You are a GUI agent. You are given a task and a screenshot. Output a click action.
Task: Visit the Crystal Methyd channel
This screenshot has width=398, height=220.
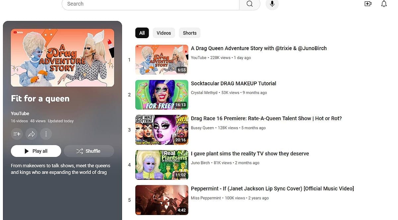(204, 93)
